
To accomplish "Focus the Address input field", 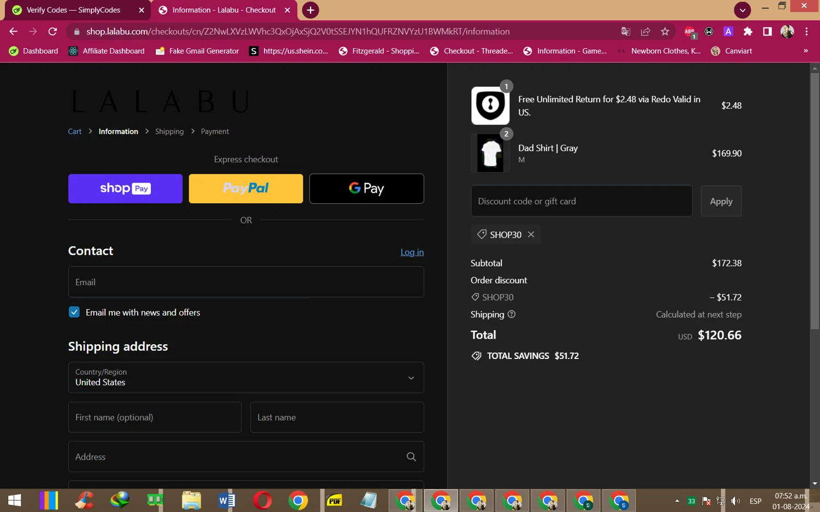I will point(246,457).
